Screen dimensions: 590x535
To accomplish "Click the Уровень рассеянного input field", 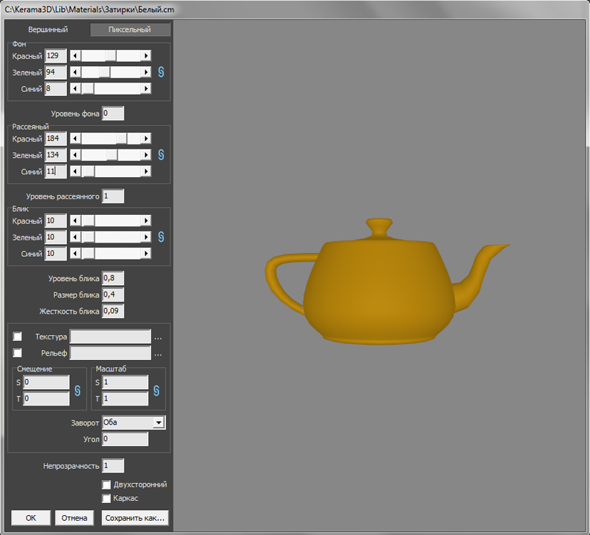I will pos(113,196).
